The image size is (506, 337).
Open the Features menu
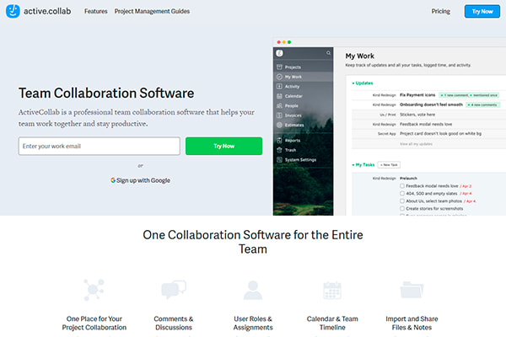(x=96, y=11)
